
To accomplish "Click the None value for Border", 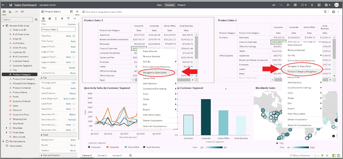I will (73, 145).
